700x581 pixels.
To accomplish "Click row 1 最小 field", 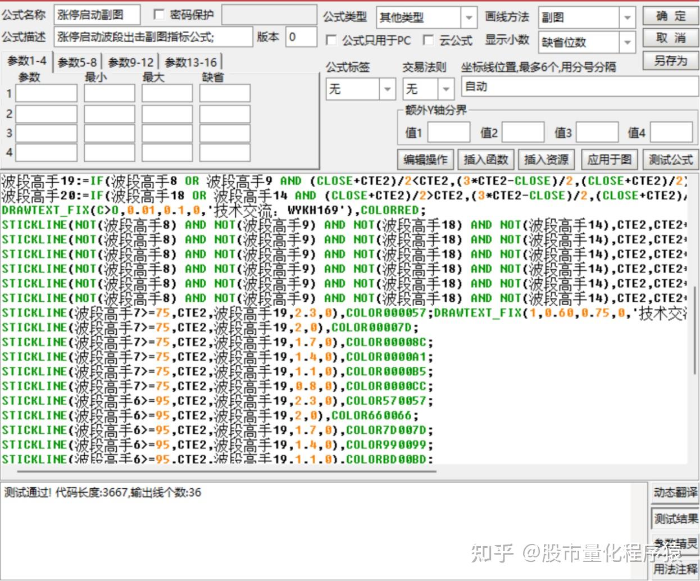I will click(x=110, y=93).
